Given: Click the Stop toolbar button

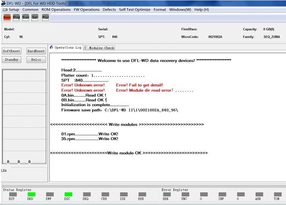Looking at the screenshot, I should [x=16, y=18].
